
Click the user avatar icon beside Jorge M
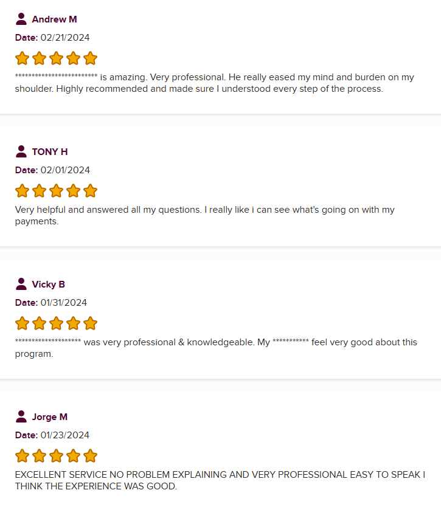(21, 416)
